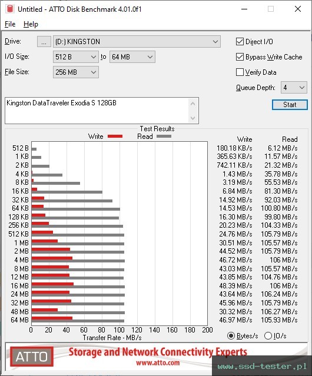The height and width of the screenshot is (376, 312).
Task: Click the drive browse (...) button
Action: tap(44, 42)
